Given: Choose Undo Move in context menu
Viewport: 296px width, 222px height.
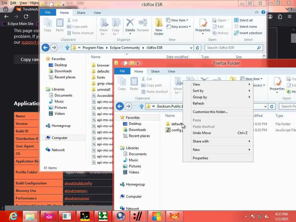Looking at the screenshot, I should coord(222,133).
